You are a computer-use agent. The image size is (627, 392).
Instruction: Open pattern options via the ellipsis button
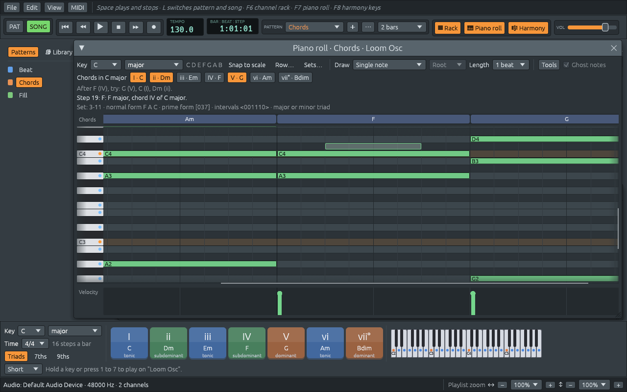(x=368, y=27)
